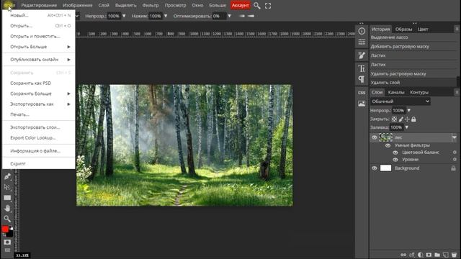Collapse лес layer expander arrow
Viewport: 461px width, 259px height.
[x=455, y=137]
